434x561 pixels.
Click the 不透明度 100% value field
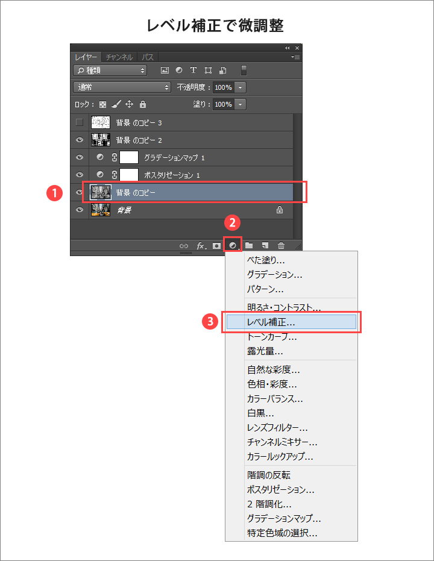(224, 87)
